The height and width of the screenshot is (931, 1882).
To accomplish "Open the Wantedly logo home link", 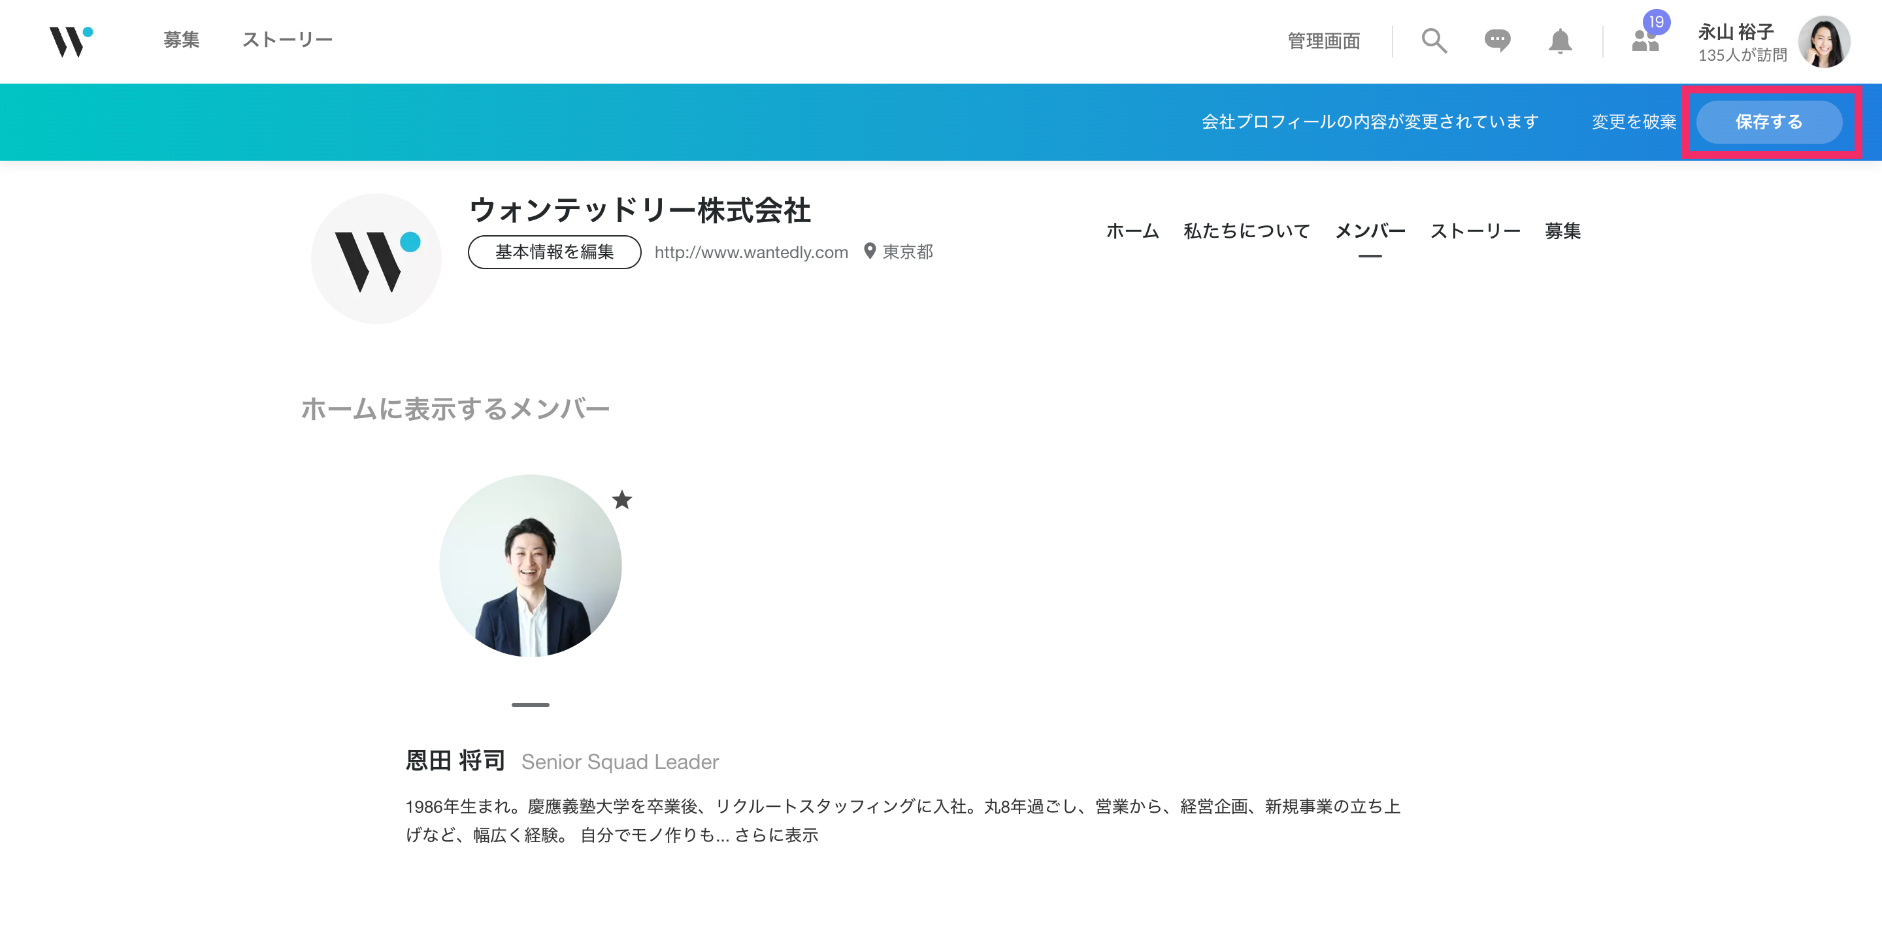I will [x=71, y=41].
